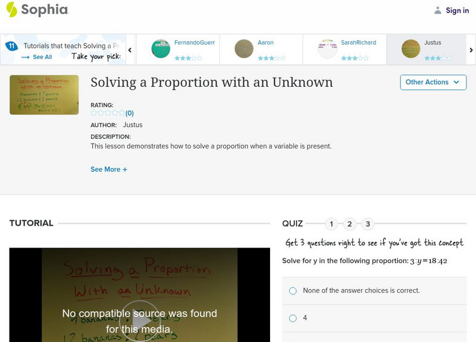Go to previous tutorials with left arrow
The image size is (476, 342).
pyautogui.click(x=130, y=50)
